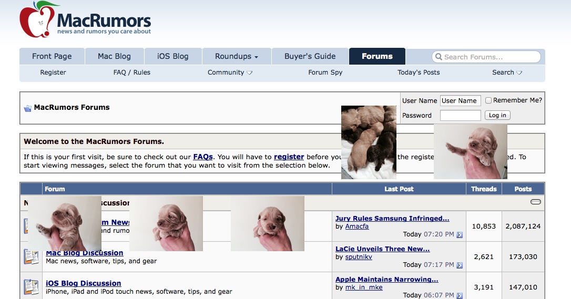
Task: Go to last post of Jury Rules thread
Action: [460, 235]
